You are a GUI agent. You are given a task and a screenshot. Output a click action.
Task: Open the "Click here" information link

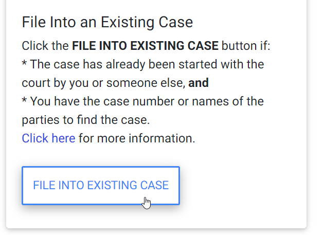click(x=48, y=138)
